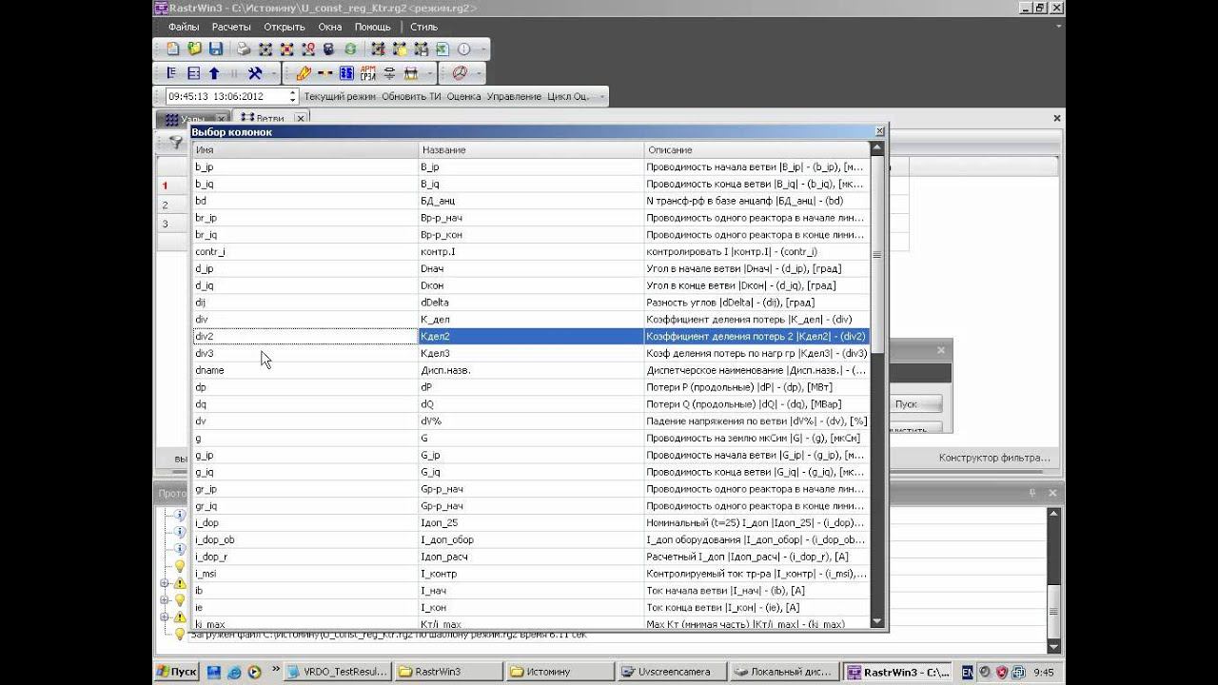Click the Windows Пуск start button

(x=177, y=672)
